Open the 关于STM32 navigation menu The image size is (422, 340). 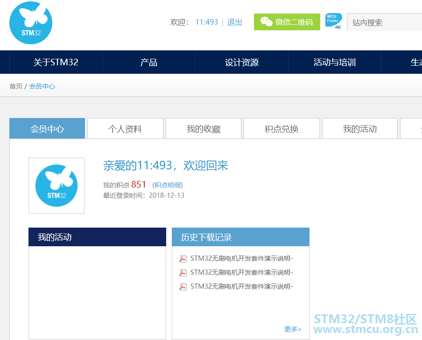[56, 62]
